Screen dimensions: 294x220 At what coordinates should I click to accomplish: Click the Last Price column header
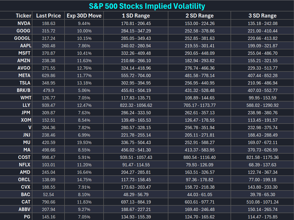click(x=49, y=16)
